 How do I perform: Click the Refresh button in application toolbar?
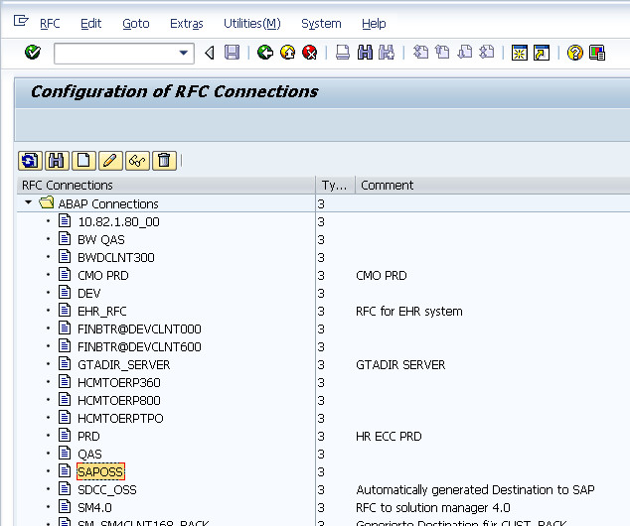point(30,161)
